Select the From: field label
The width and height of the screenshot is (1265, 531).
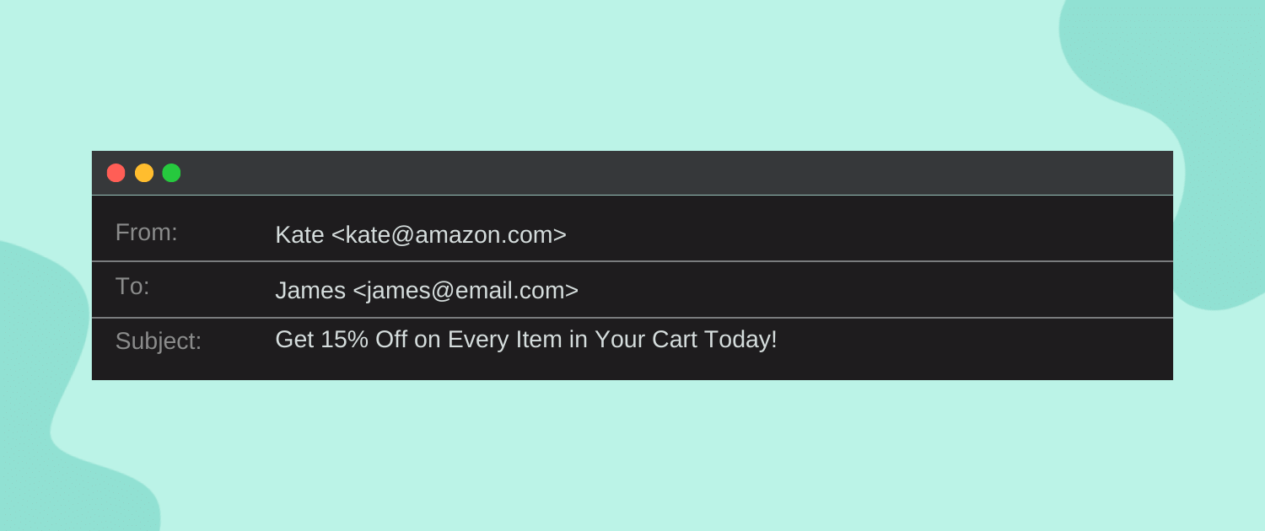click(x=146, y=233)
